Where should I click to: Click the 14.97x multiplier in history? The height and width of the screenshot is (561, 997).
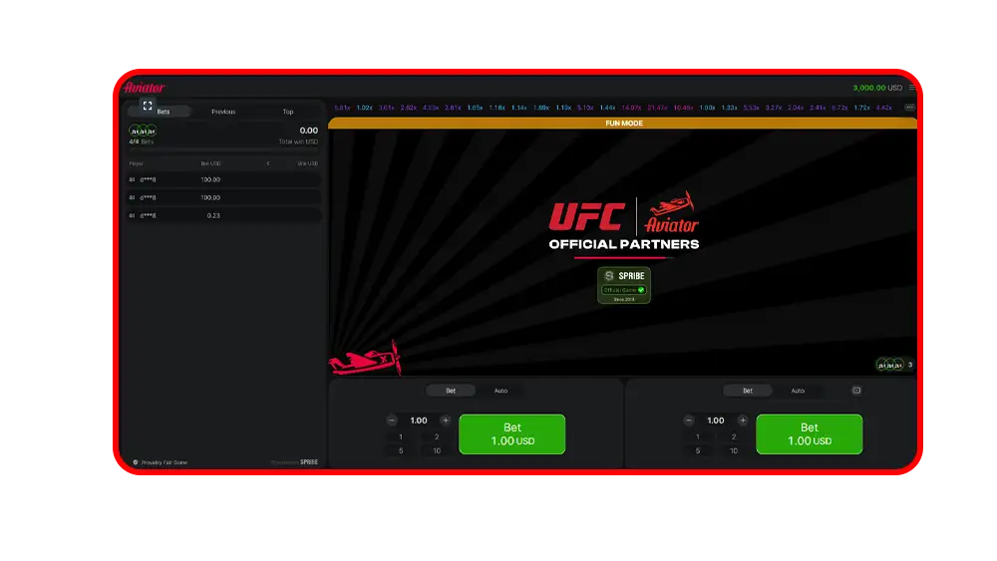(631, 108)
